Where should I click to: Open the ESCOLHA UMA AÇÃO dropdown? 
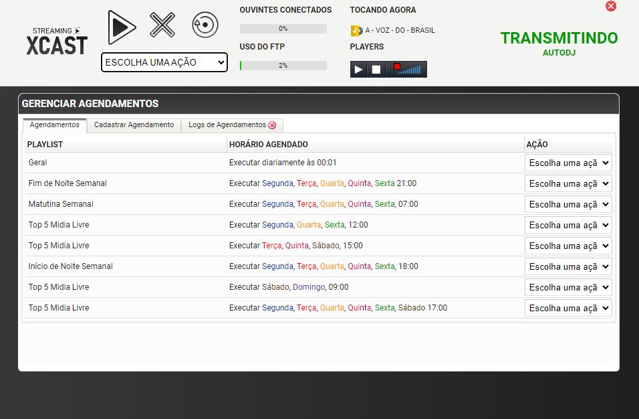(164, 62)
